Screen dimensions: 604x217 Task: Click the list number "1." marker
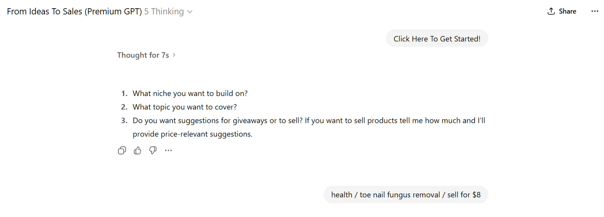(x=124, y=93)
